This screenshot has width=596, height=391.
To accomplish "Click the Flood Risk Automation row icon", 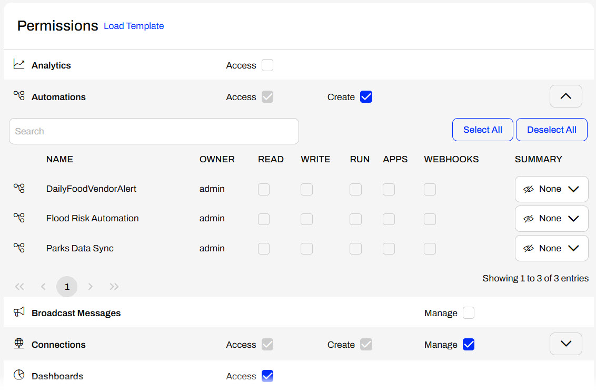I will [19, 218].
